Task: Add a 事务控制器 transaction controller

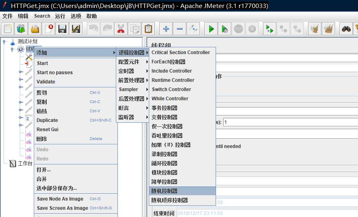Action: coord(183,108)
